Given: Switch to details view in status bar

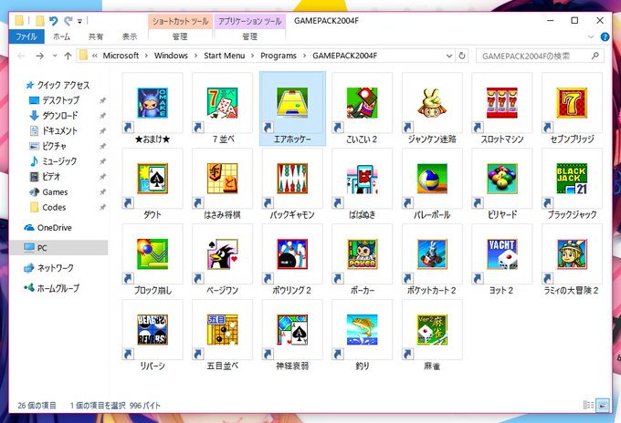Looking at the screenshot, I should tap(588, 405).
